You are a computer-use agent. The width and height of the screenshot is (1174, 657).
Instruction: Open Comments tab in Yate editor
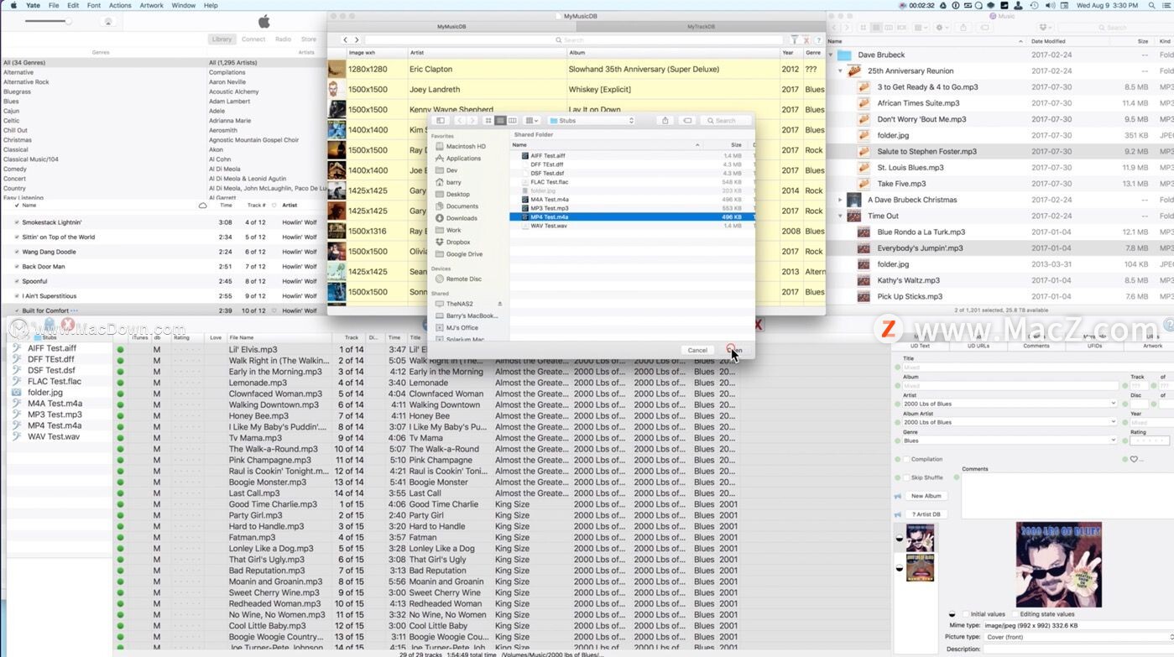coord(1036,346)
